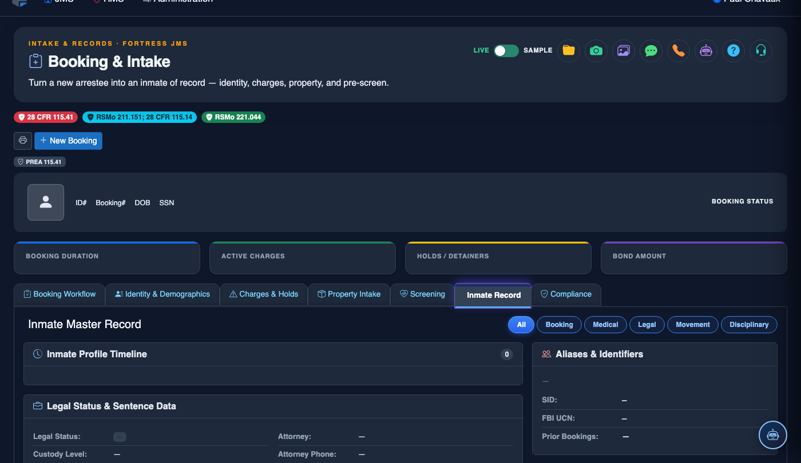
Task: Select the All filter pill
Action: (x=521, y=325)
